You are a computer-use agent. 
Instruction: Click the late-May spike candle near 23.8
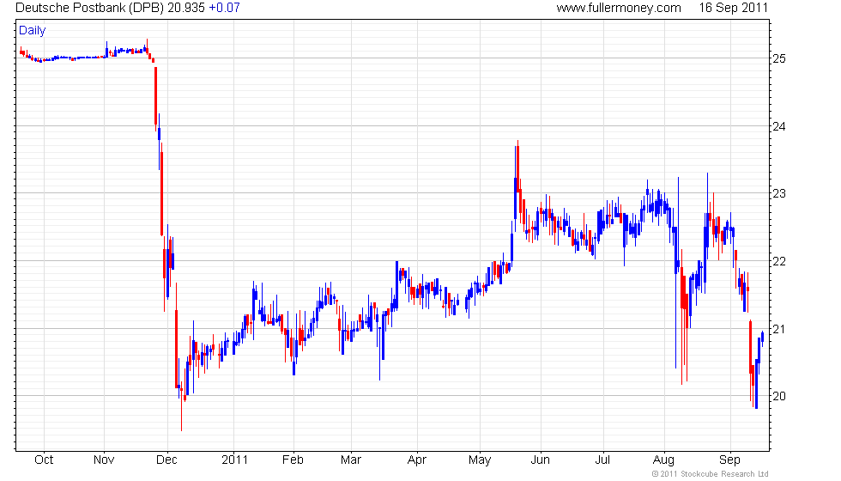tap(517, 167)
